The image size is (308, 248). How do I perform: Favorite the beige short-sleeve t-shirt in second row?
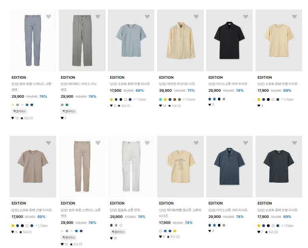coord(49,143)
